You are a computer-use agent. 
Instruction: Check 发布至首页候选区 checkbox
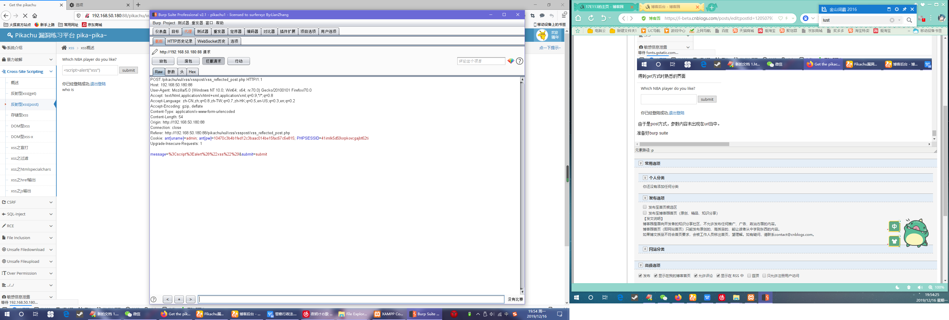click(645, 207)
